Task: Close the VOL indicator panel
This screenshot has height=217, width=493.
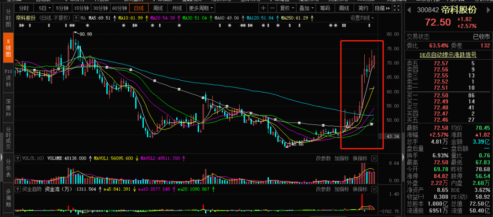Action: coord(374,158)
